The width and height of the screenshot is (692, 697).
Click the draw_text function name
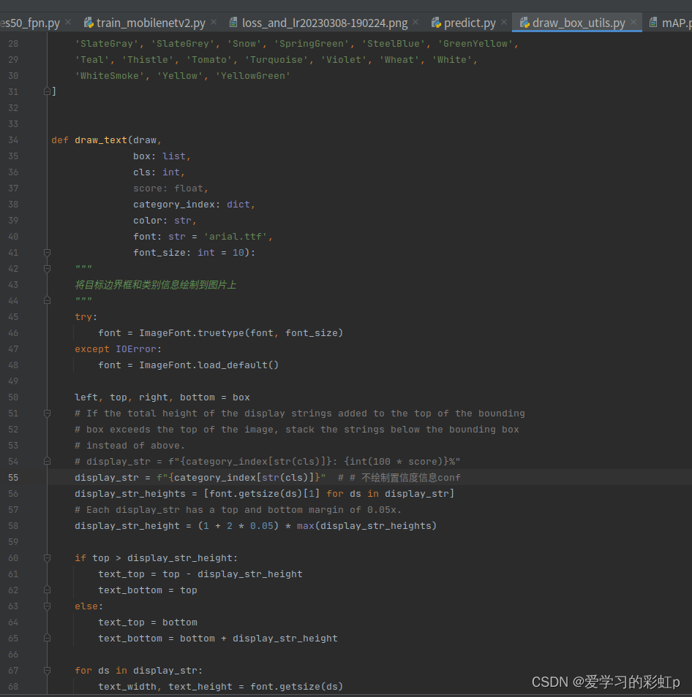point(100,140)
